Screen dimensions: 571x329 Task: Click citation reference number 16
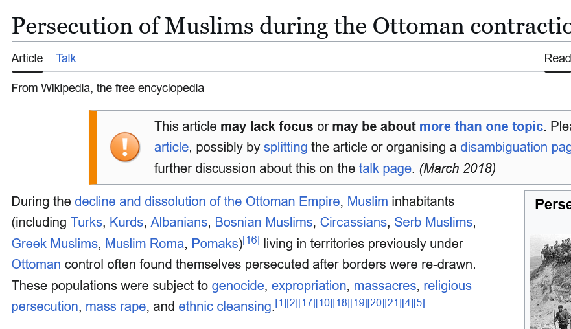251,240
